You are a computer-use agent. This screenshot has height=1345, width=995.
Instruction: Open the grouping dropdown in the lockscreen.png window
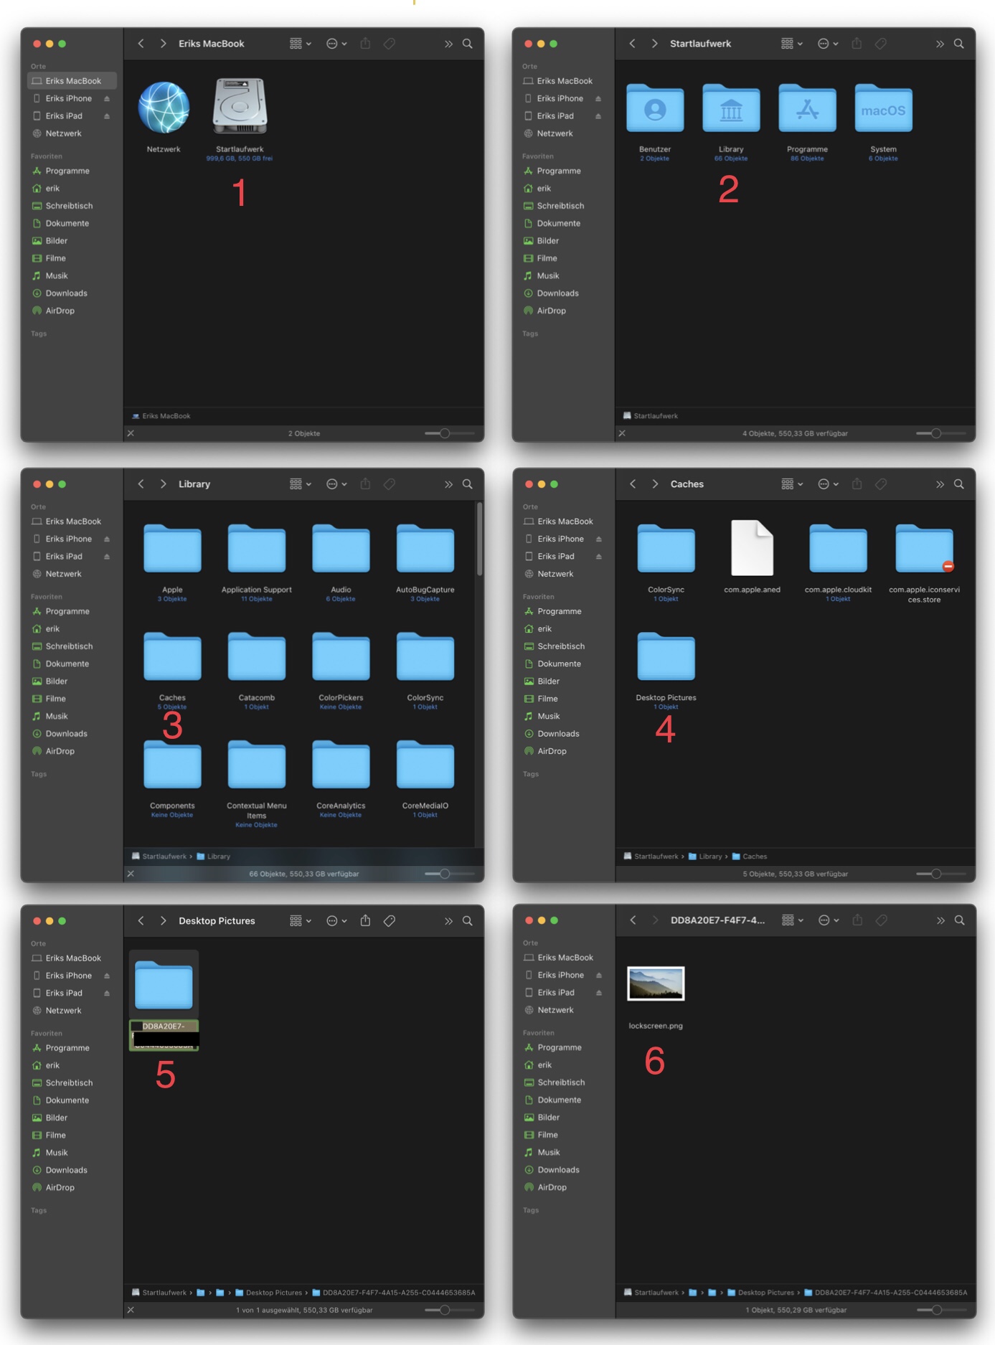793,920
